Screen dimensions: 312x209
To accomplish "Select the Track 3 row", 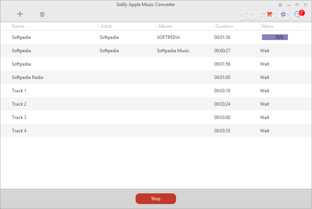I will point(156,117).
